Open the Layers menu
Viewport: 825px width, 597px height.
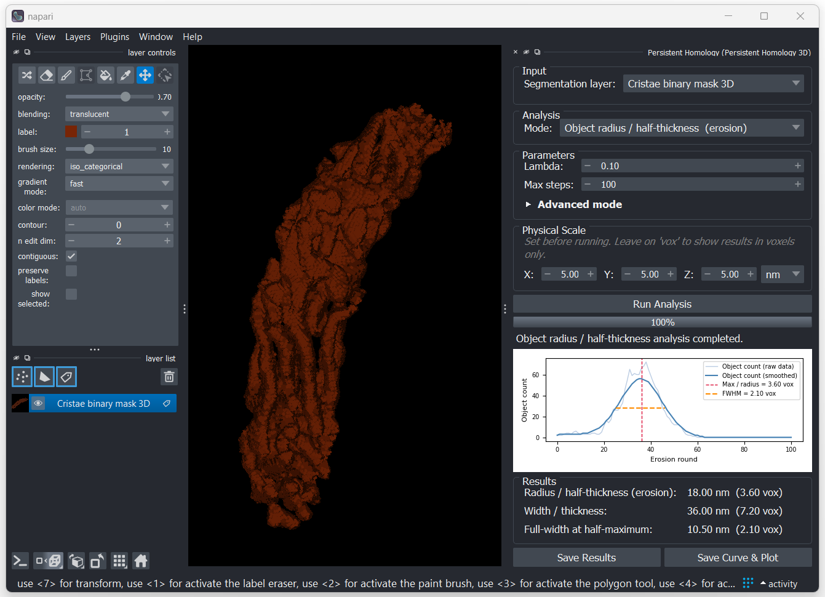tap(78, 37)
